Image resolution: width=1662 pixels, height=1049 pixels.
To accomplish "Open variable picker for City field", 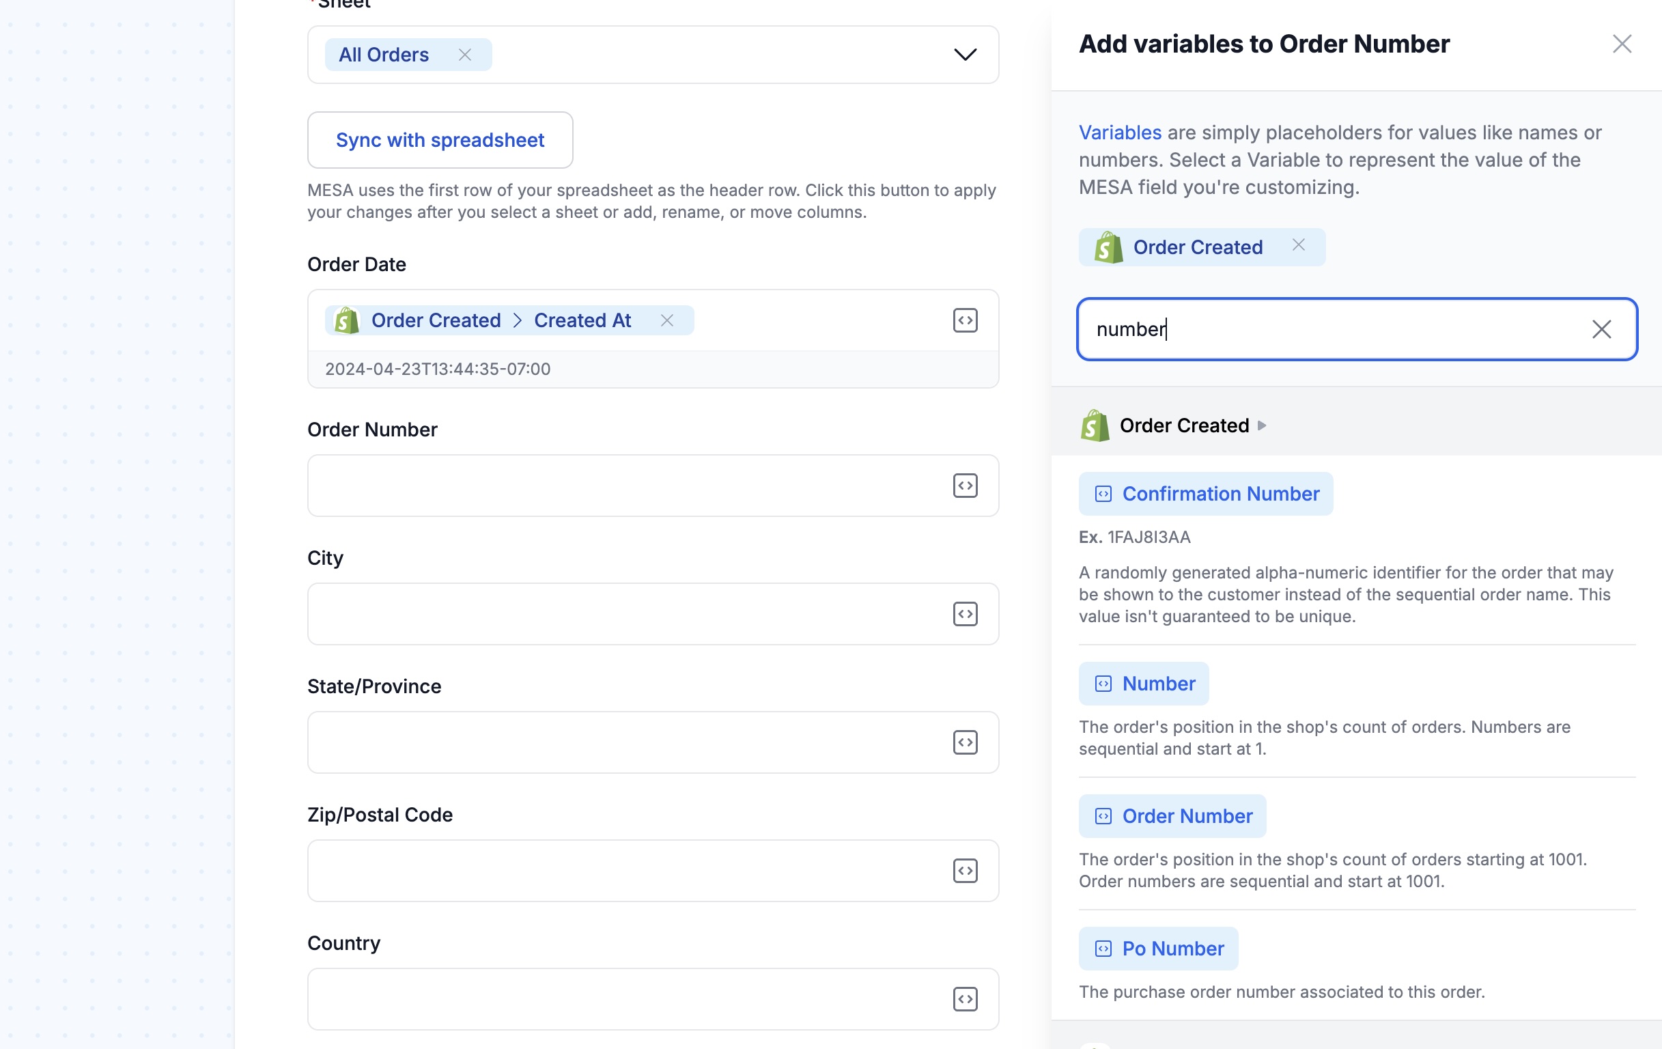I will 965,614.
